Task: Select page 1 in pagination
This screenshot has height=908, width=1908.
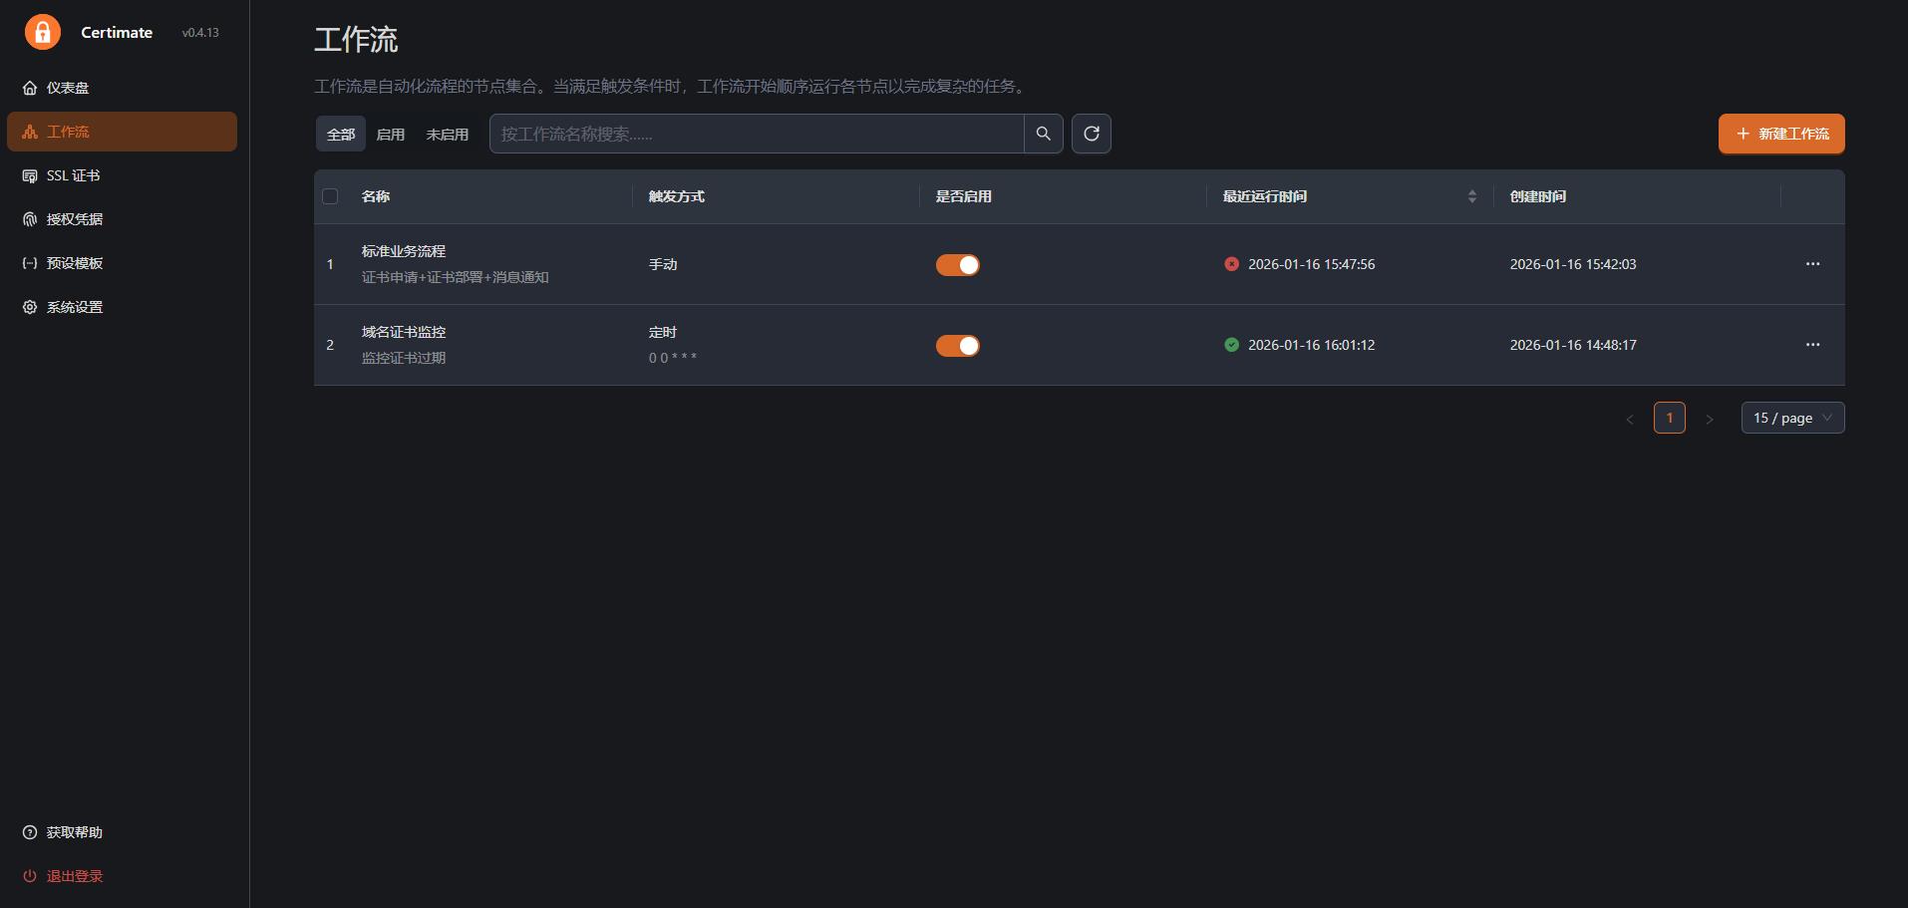Action: (x=1670, y=418)
